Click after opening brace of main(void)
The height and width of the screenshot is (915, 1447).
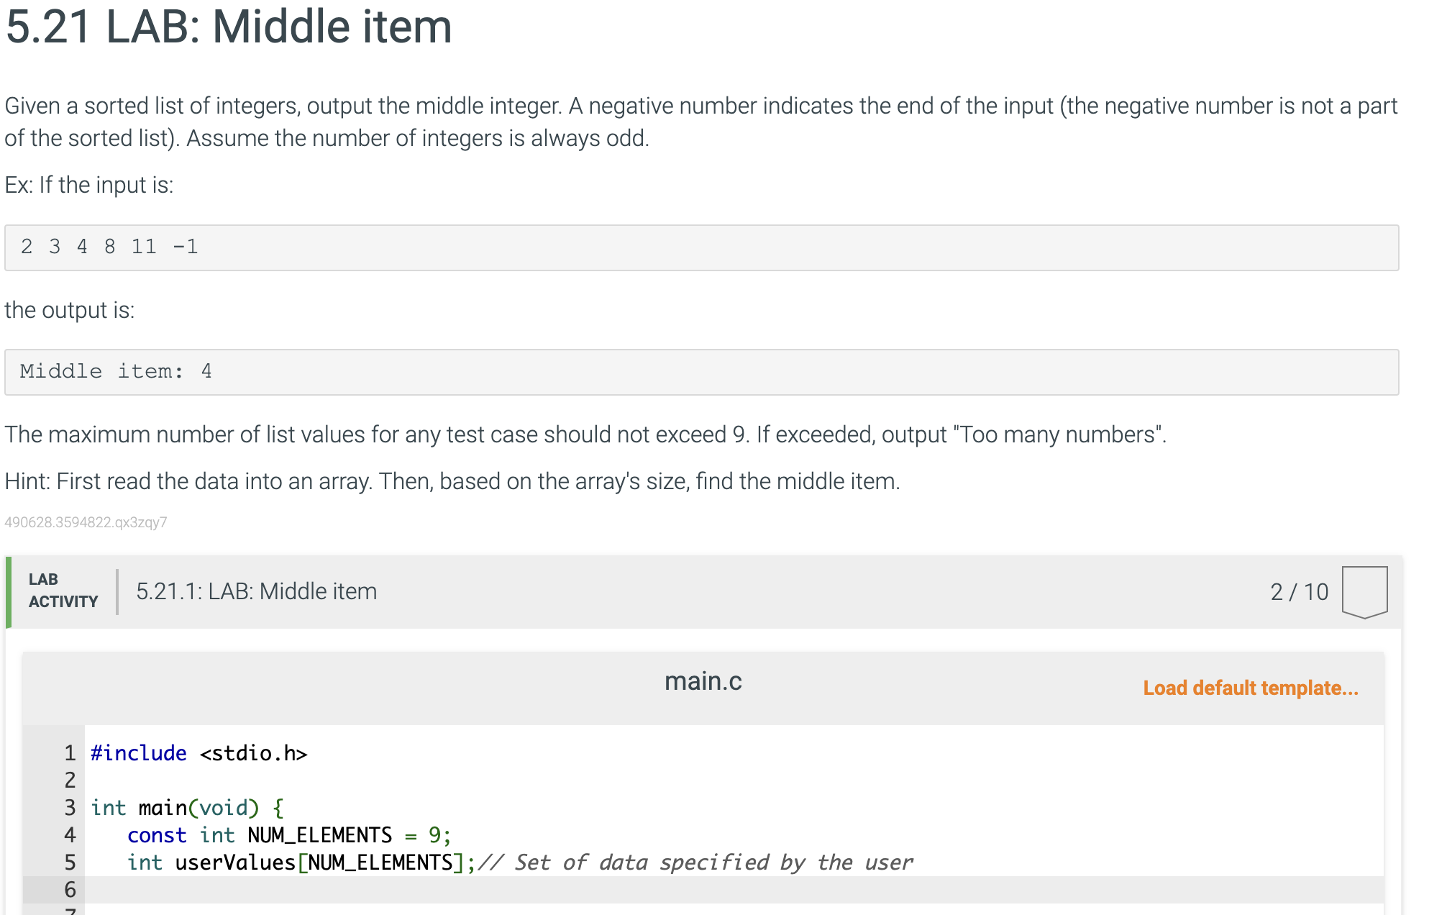286,808
